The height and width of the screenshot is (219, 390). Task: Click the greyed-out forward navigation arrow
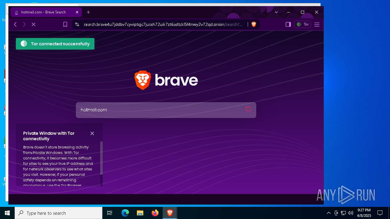click(24, 24)
